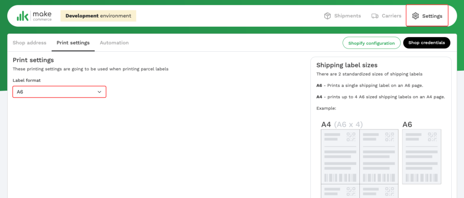Image resolution: width=464 pixels, height=198 pixels.
Task: Click the chevron arrow in the Label format field
Action: [x=100, y=92]
